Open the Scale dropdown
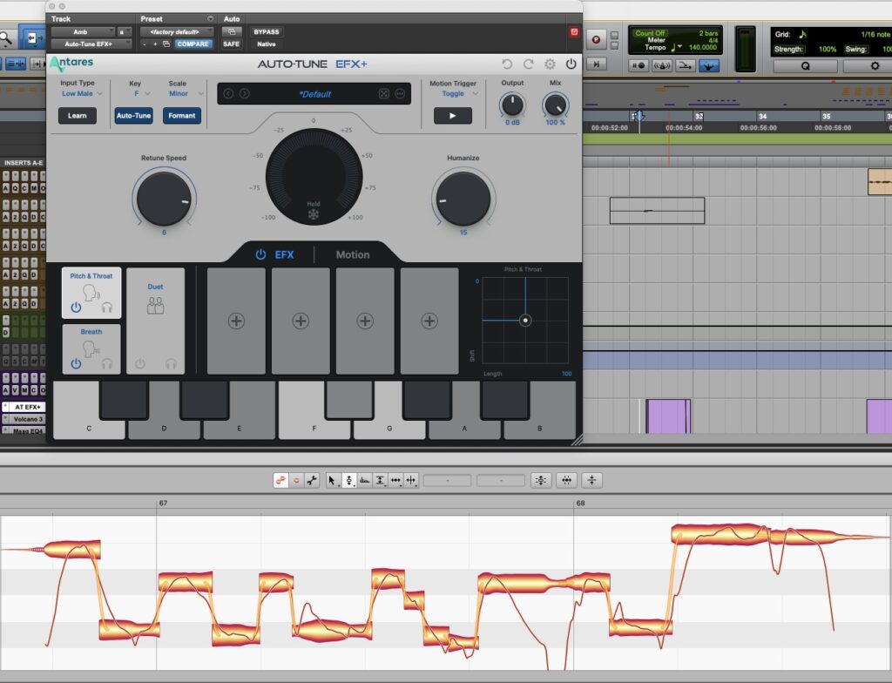 (x=186, y=93)
